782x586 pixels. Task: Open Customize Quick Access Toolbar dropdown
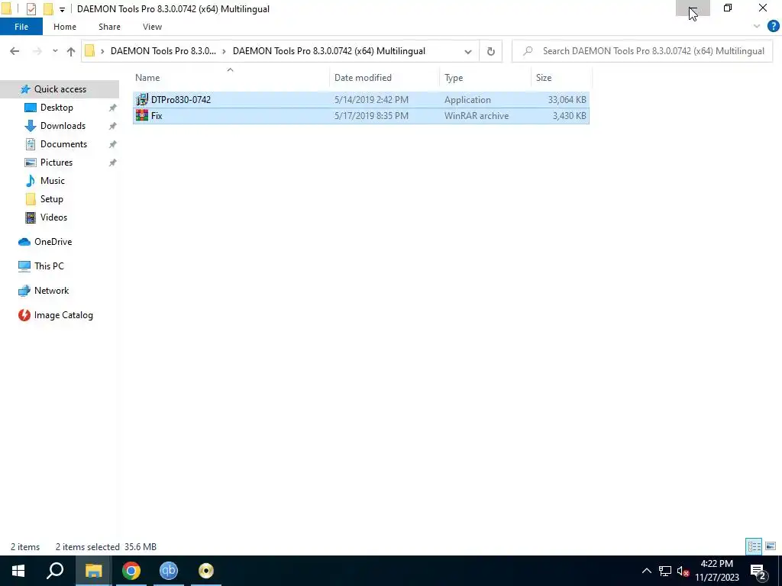[62, 9]
